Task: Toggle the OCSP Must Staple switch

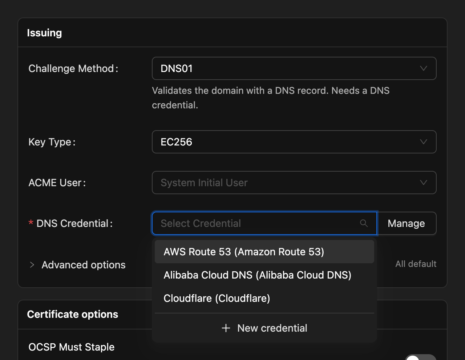Action: point(421,357)
